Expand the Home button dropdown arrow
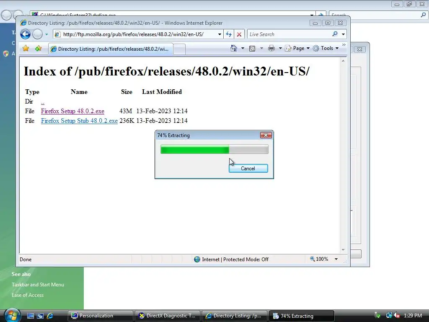 coord(243,48)
